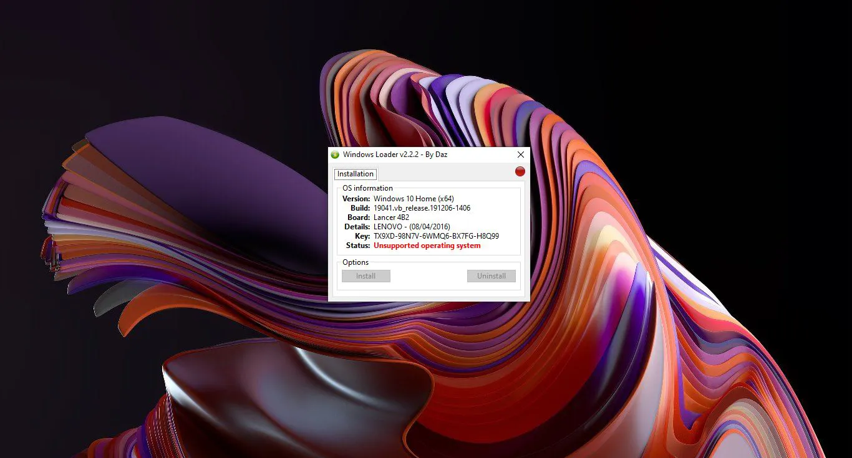Click the LENOVO details value
Image resolution: width=852 pixels, height=458 pixels.
point(412,227)
